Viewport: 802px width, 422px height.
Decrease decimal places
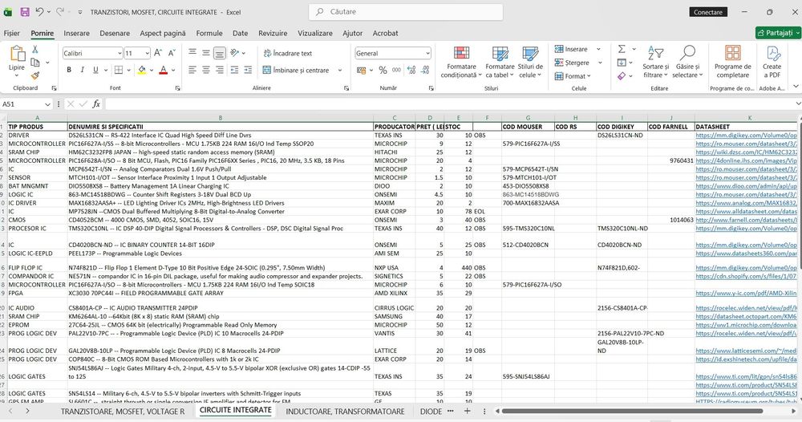425,70
